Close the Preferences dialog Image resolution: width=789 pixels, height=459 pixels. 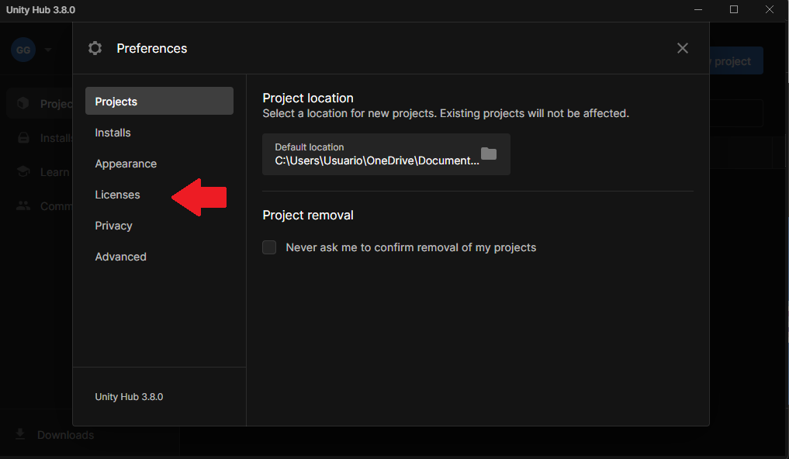pos(682,48)
